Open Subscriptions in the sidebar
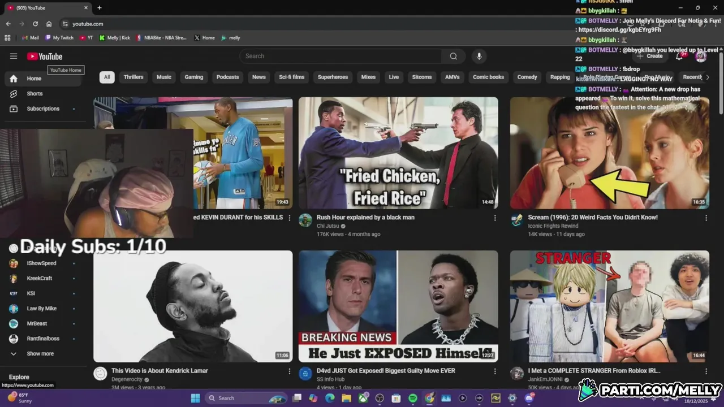This screenshot has width=724, height=407. [42, 109]
